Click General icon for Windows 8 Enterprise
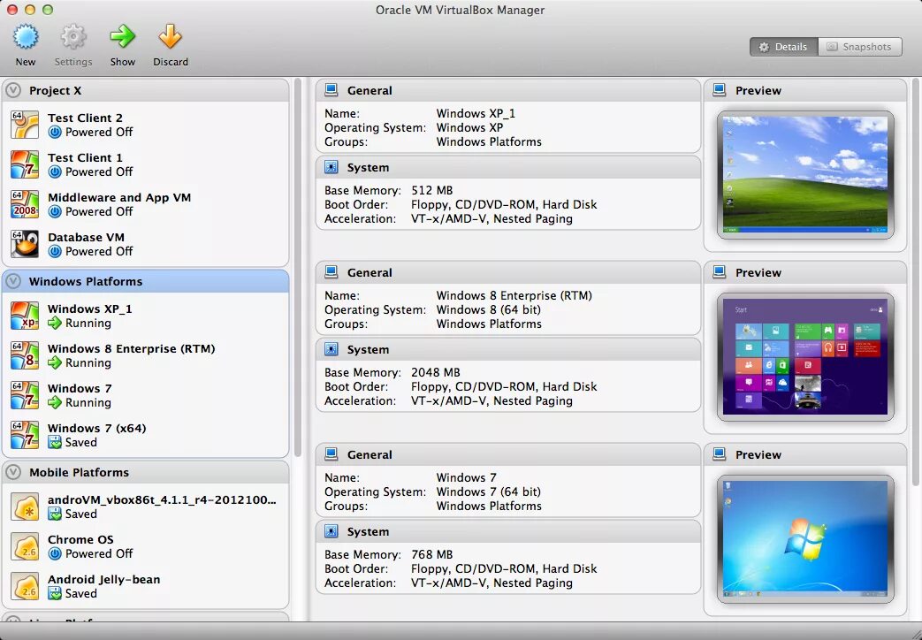 point(331,272)
